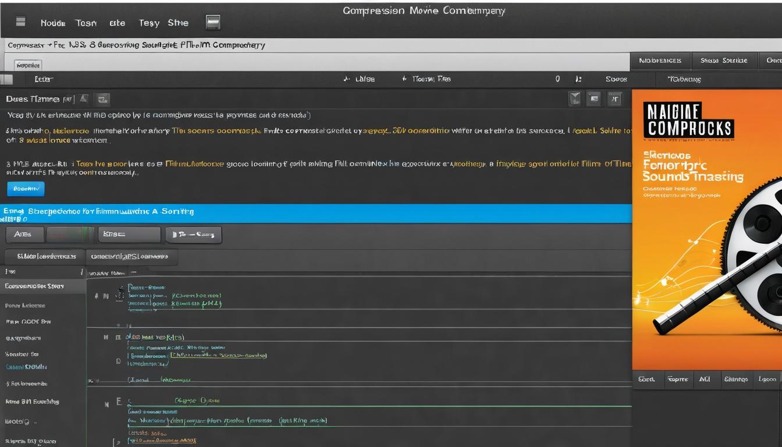Click the screen icon between the funnel and JT icons
Screen dimensions: 782x447
(x=594, y=99)
